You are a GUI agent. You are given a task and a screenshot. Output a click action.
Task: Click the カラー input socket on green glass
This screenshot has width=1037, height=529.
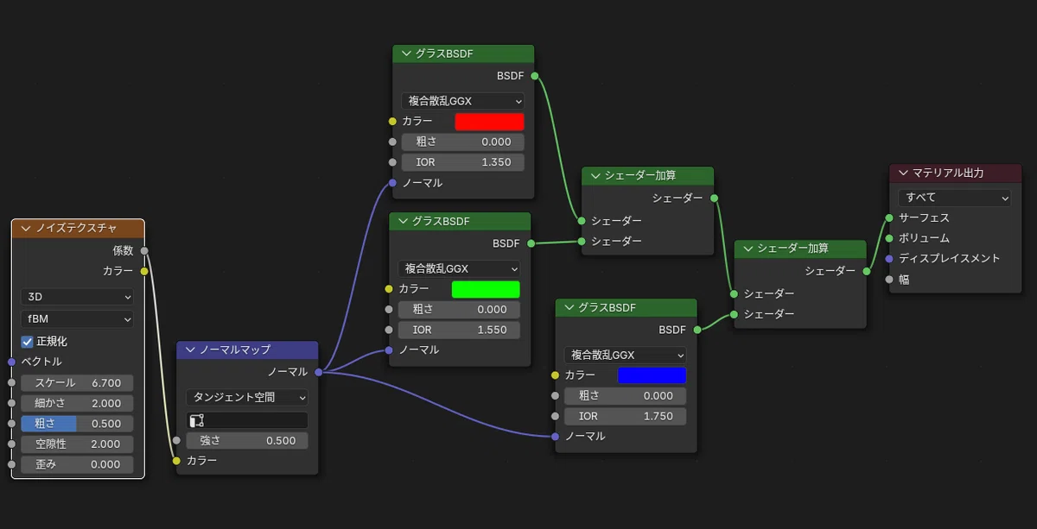coord(389,289)
